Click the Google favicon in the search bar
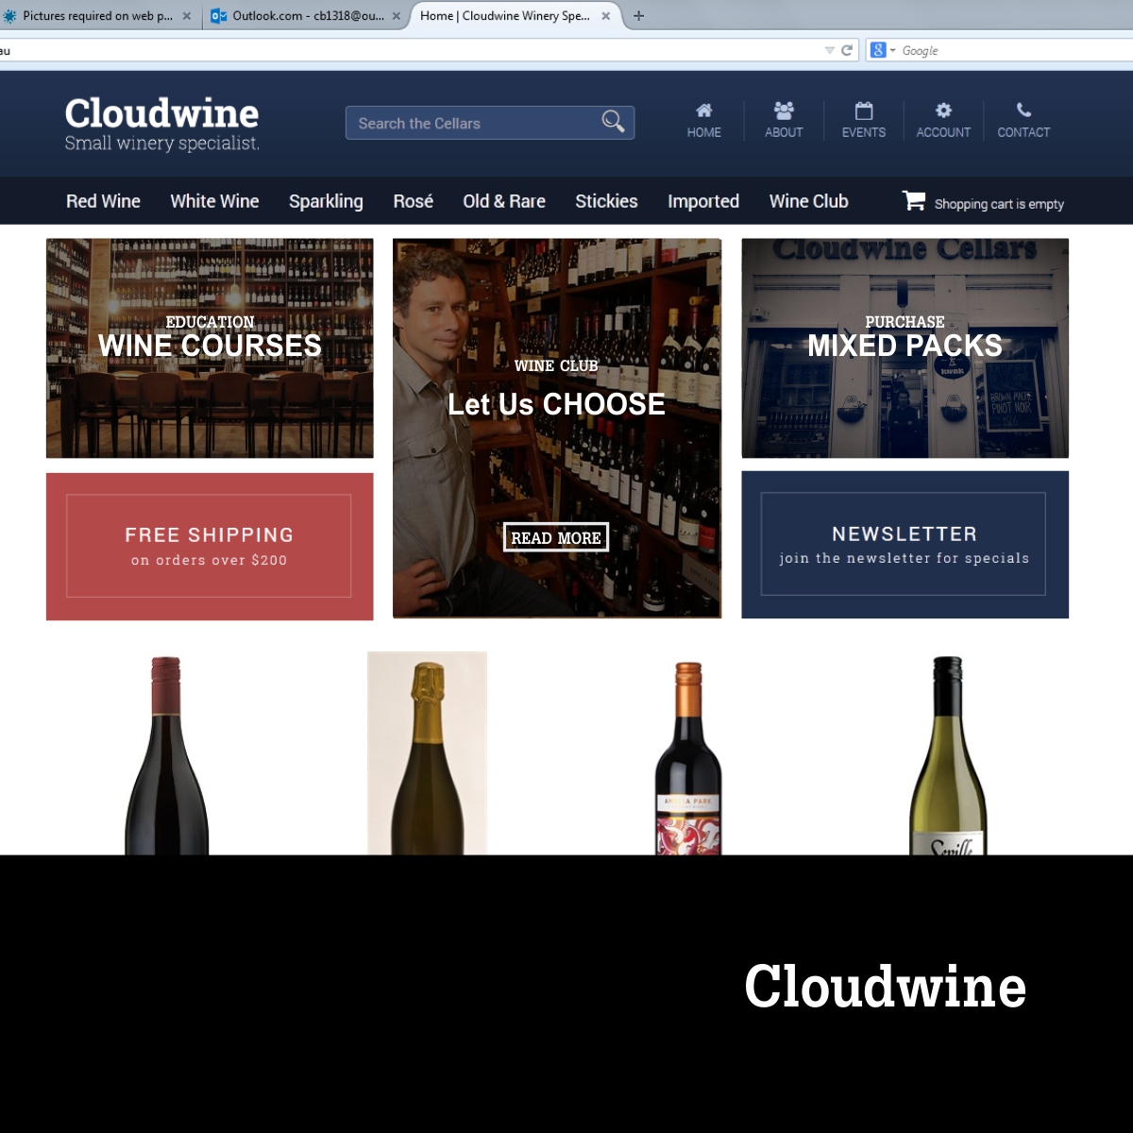The height and width of the screenshot is (1133, 1133). pyautogui.click(x=876, y=50)
